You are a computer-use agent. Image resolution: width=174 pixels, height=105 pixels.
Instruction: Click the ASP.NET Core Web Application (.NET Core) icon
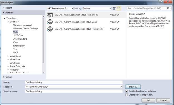click(x=50, y=22)
